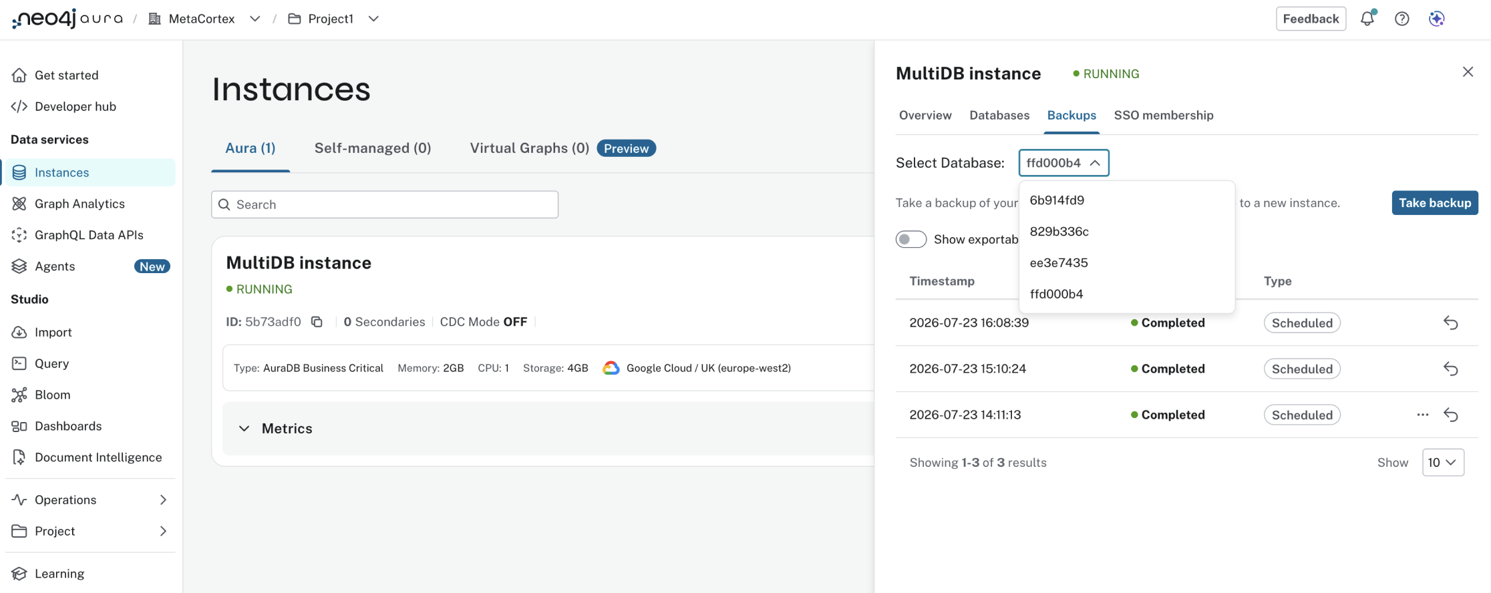
Task: Open the Project1 project dropdown
Action: coord(373,19)
